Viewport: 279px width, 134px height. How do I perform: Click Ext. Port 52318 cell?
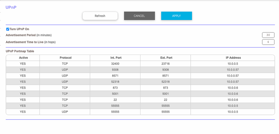point(166,82)
